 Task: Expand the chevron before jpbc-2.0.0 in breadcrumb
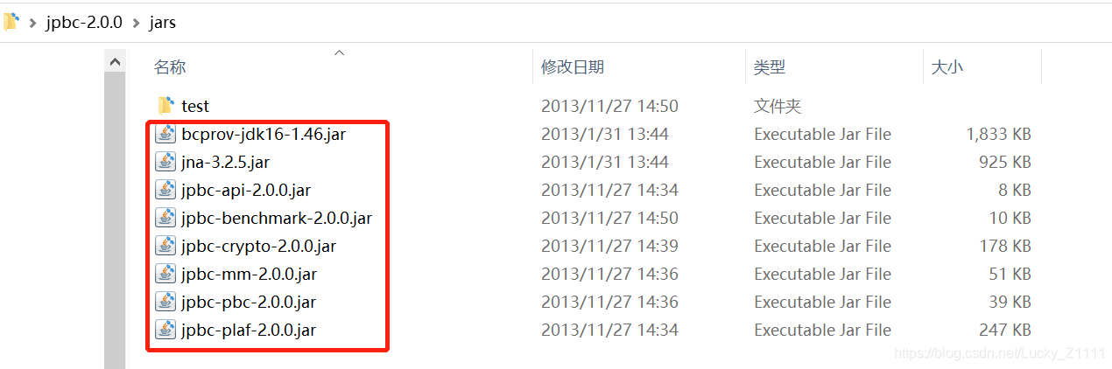32,22
